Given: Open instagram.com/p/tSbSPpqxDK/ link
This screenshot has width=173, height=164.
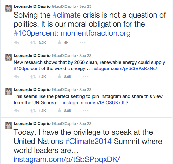Looking at the screenshot, I should [67, 159].
